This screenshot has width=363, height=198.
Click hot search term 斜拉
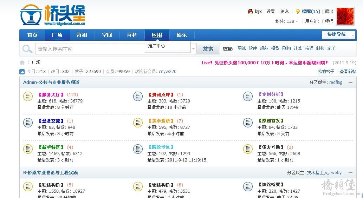point(320,48)
